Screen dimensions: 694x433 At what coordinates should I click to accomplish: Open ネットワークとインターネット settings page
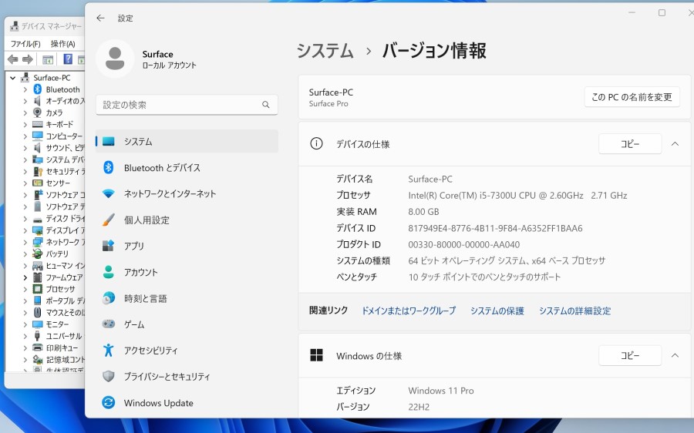(187, 193)
